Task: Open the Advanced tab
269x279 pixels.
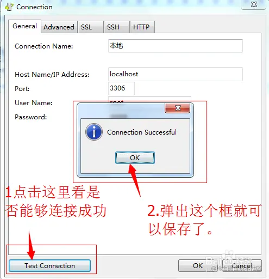Action: click(x=59, y=27)
